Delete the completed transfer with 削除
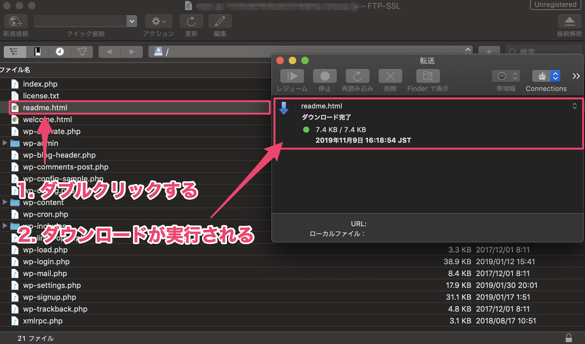The width and height of the screenshot is (585, 344). coord(390,76)
